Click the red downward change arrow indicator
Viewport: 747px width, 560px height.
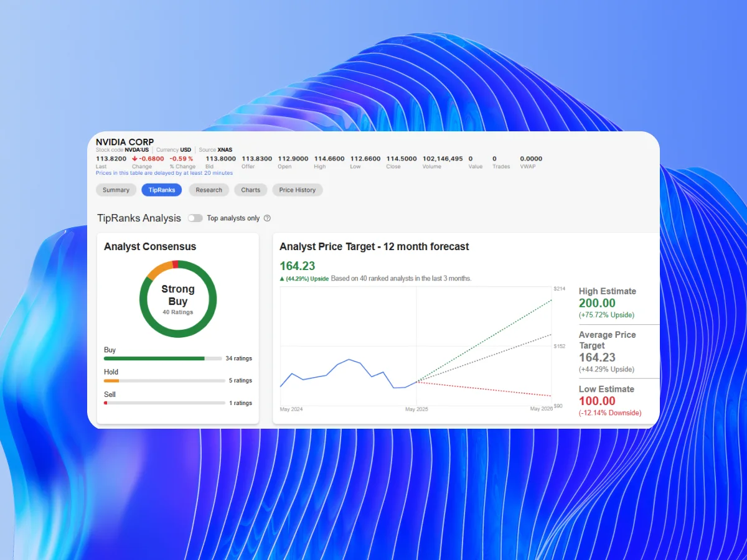pos(136,158)
